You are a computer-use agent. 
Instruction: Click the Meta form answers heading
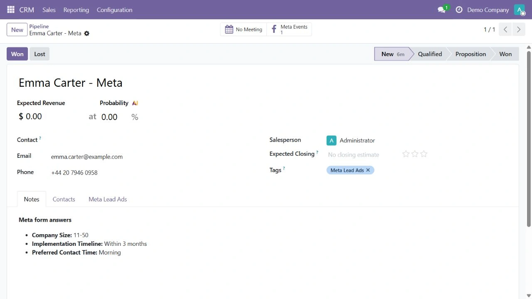pyautogui.click(x=45, y=220)
